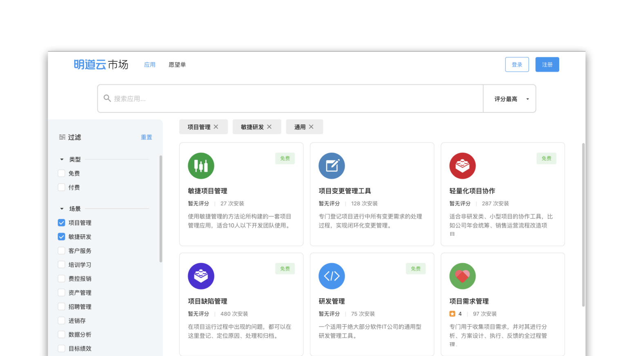Image resolution: width=634 pixels, height=356 pixels.
Task: Click the 明道云市场 logo
Action: tap(101, 65)
